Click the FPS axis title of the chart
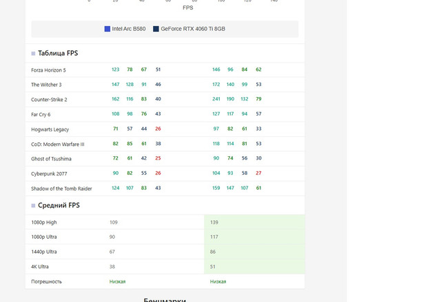The height and width of the screenshot is (302, 441). 188,8
